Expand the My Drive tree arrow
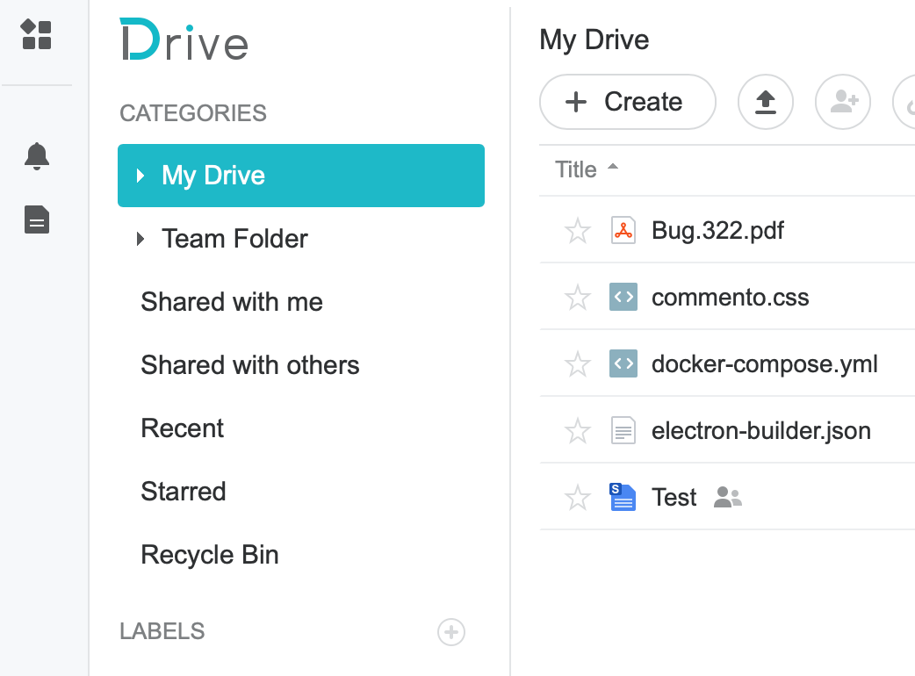The height and width of the screenshot is (676, 915). (140, 176)
